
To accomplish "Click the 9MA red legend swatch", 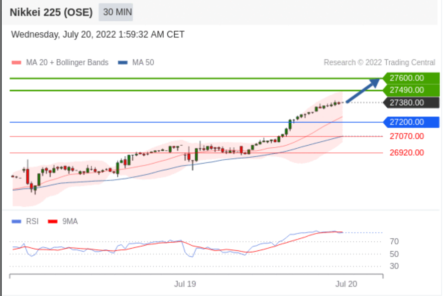I will 53,221.
